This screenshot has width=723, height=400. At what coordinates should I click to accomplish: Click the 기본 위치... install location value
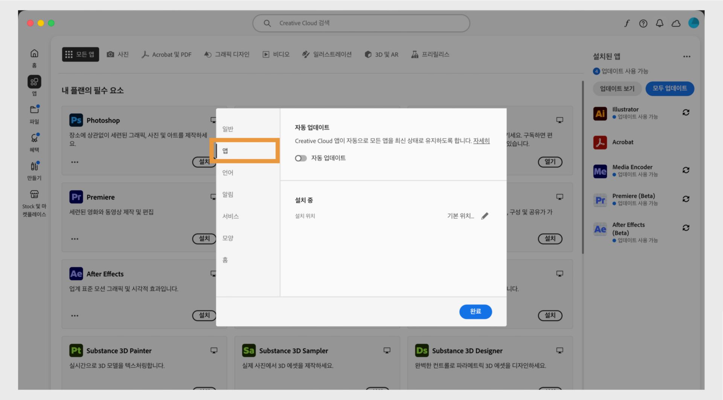[460, 216]
